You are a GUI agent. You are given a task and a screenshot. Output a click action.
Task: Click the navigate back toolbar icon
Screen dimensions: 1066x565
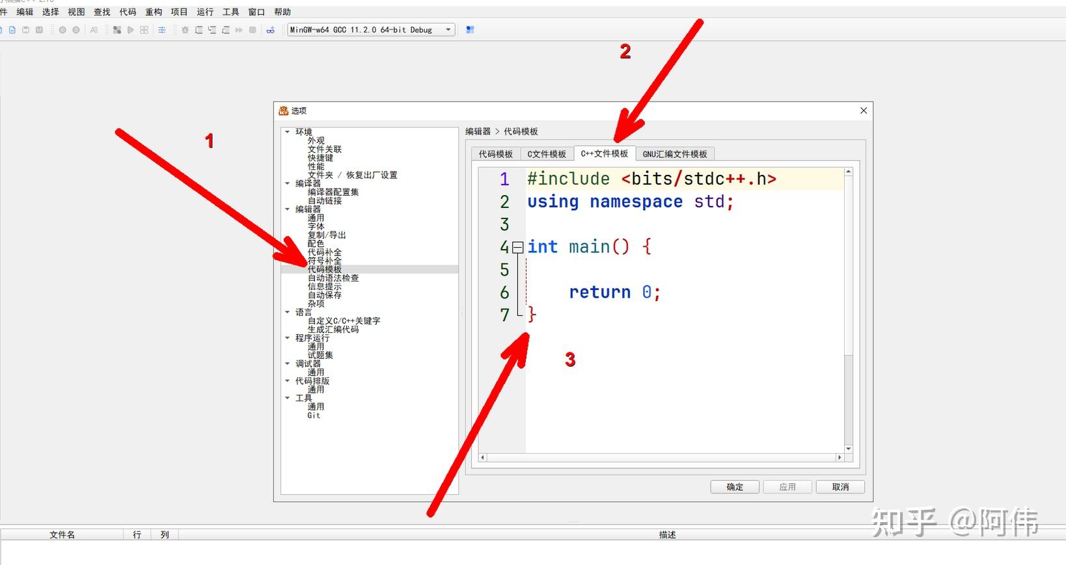click(x=62, y=30)
